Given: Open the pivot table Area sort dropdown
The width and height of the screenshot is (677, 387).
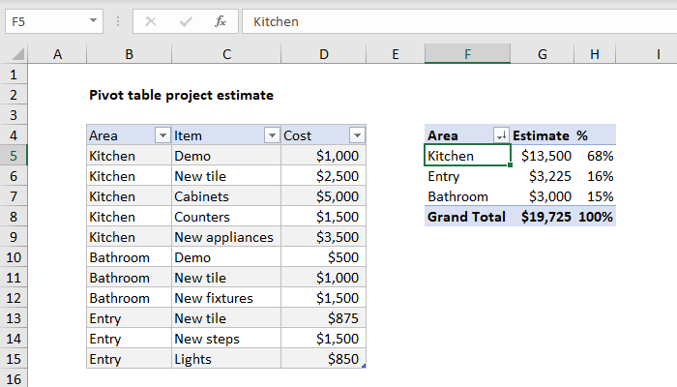Looking at the screenshot, I should click(501, 135).
